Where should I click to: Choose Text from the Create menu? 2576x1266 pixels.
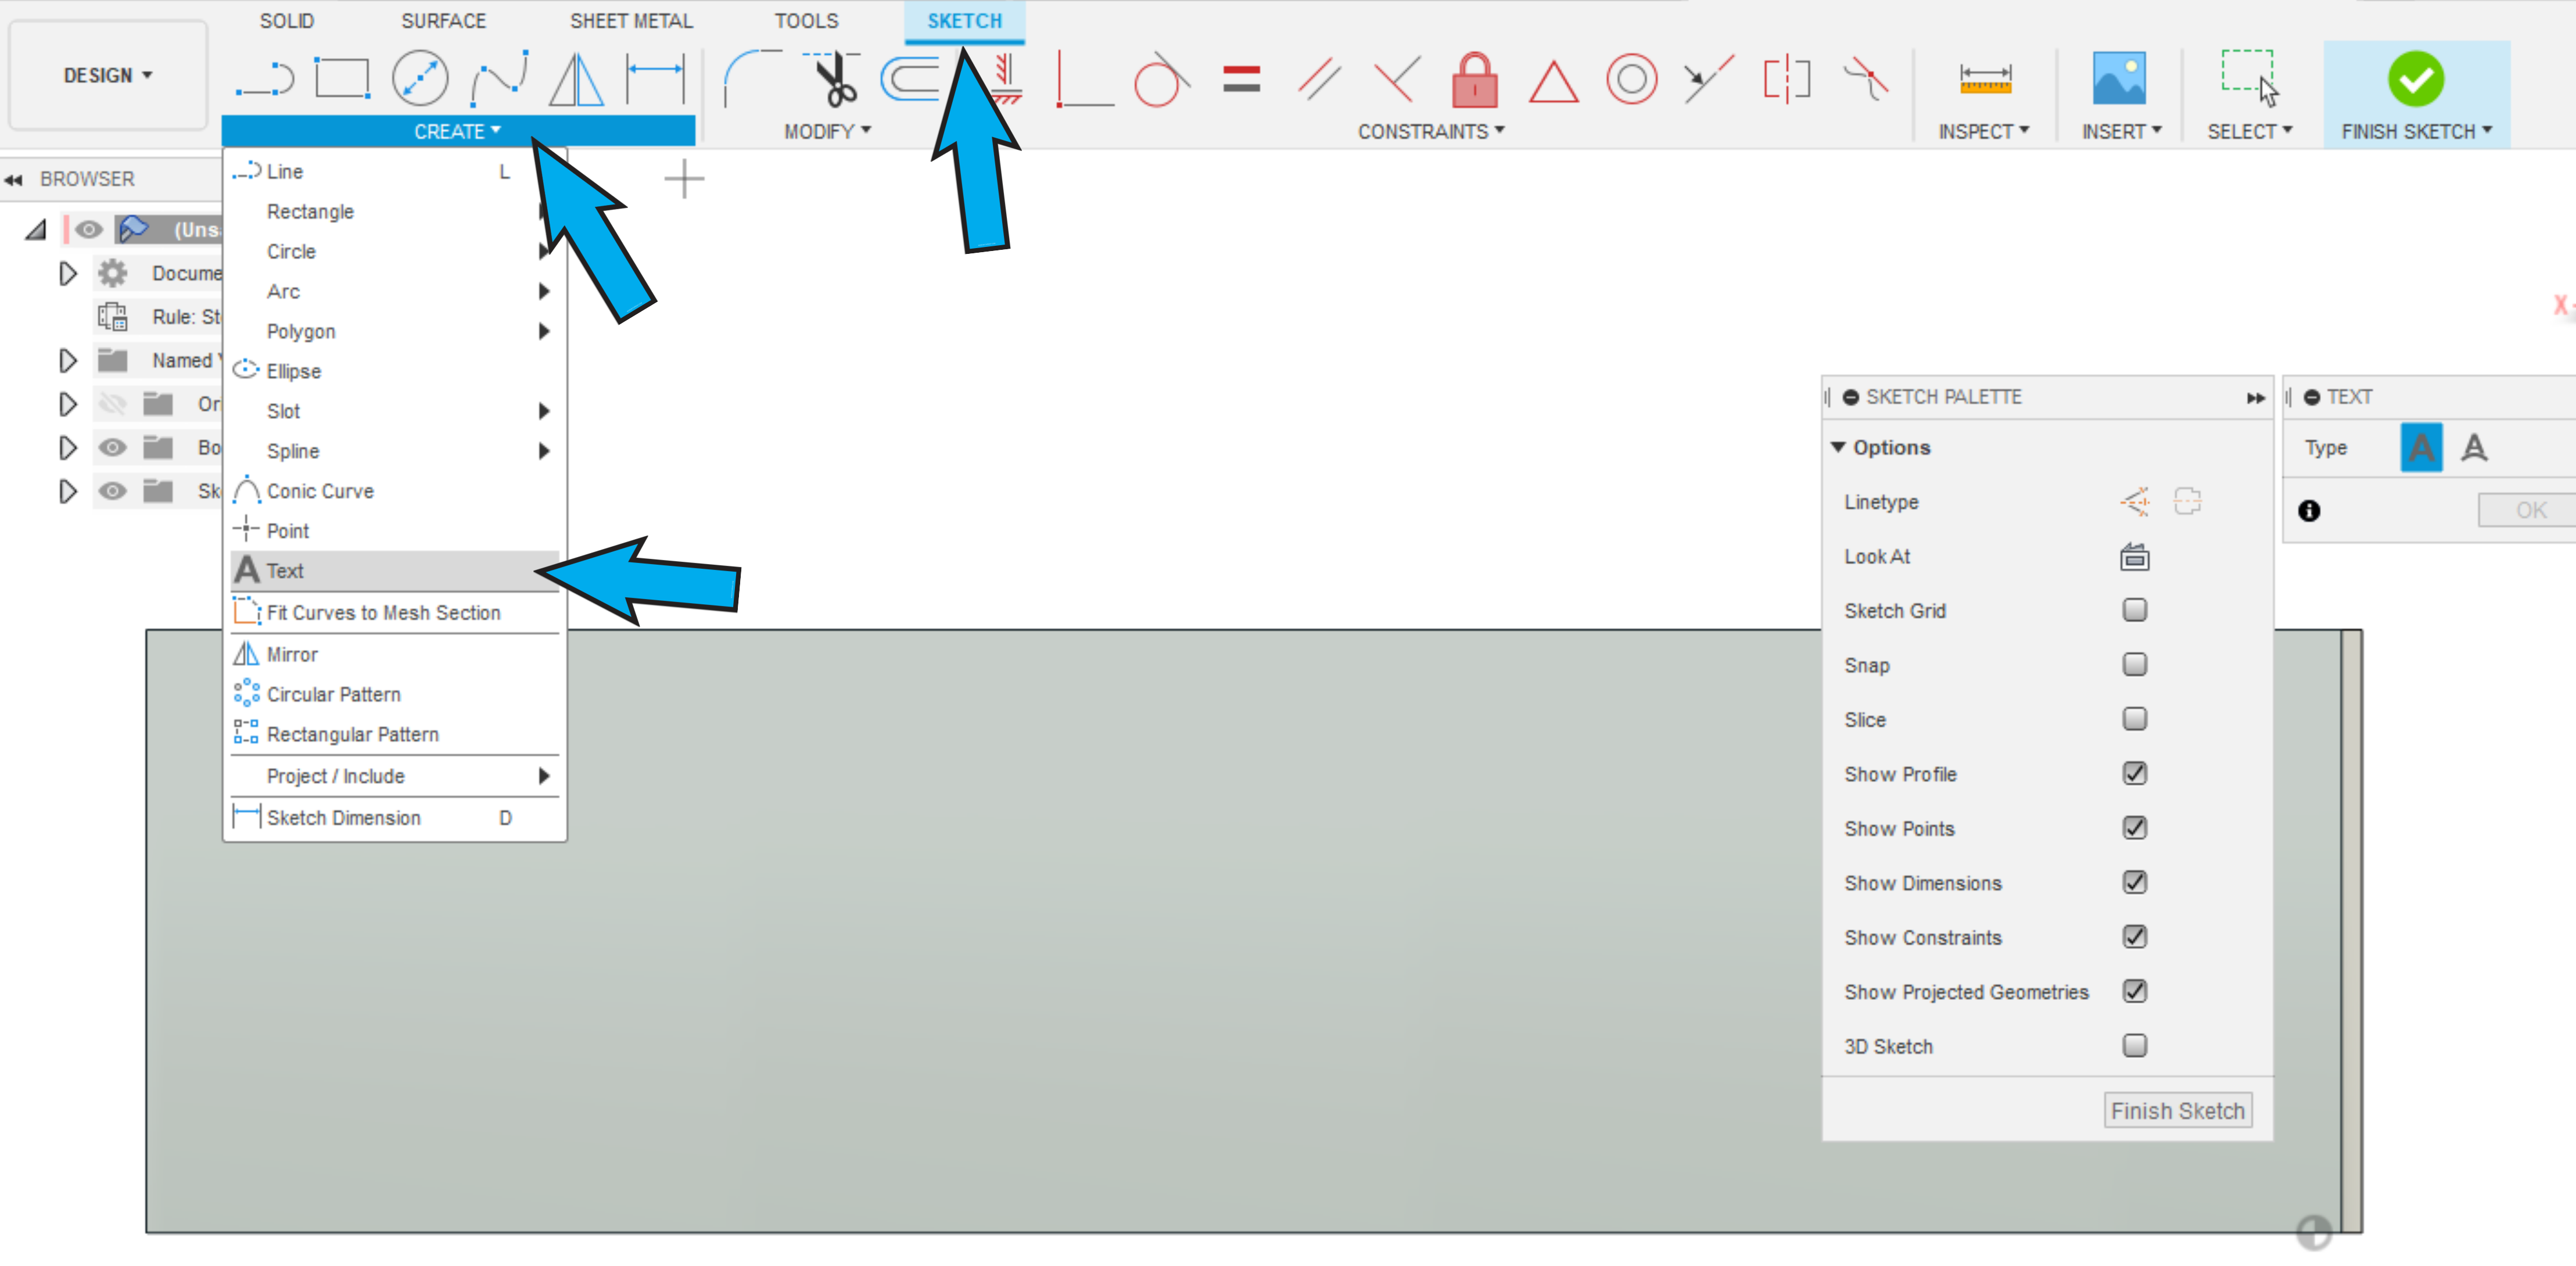[x=286, y=571]
